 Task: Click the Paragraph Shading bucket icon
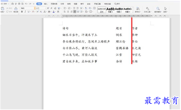click(86, 12)
